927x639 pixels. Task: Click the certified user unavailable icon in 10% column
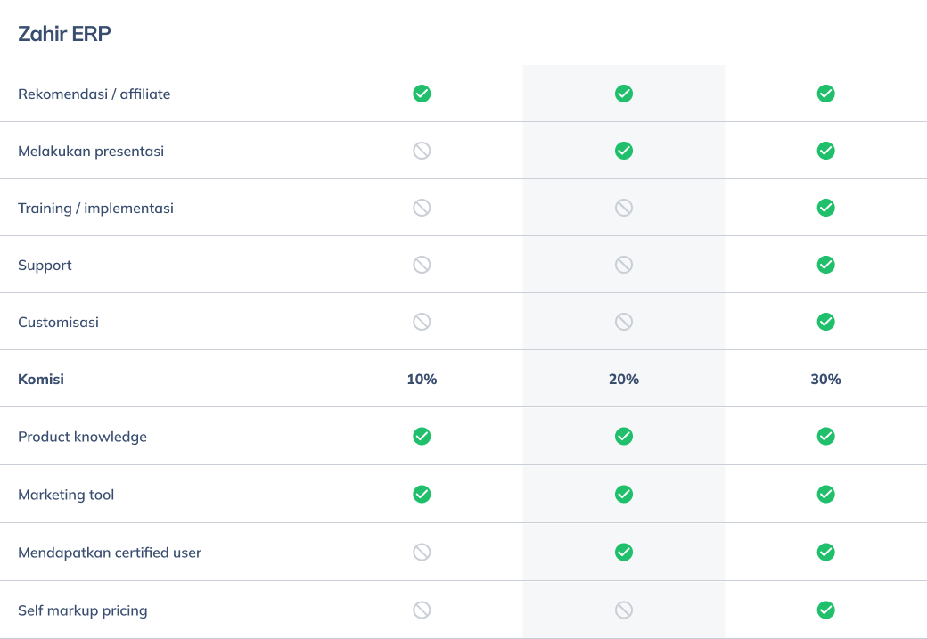click(x=422, y=552)
